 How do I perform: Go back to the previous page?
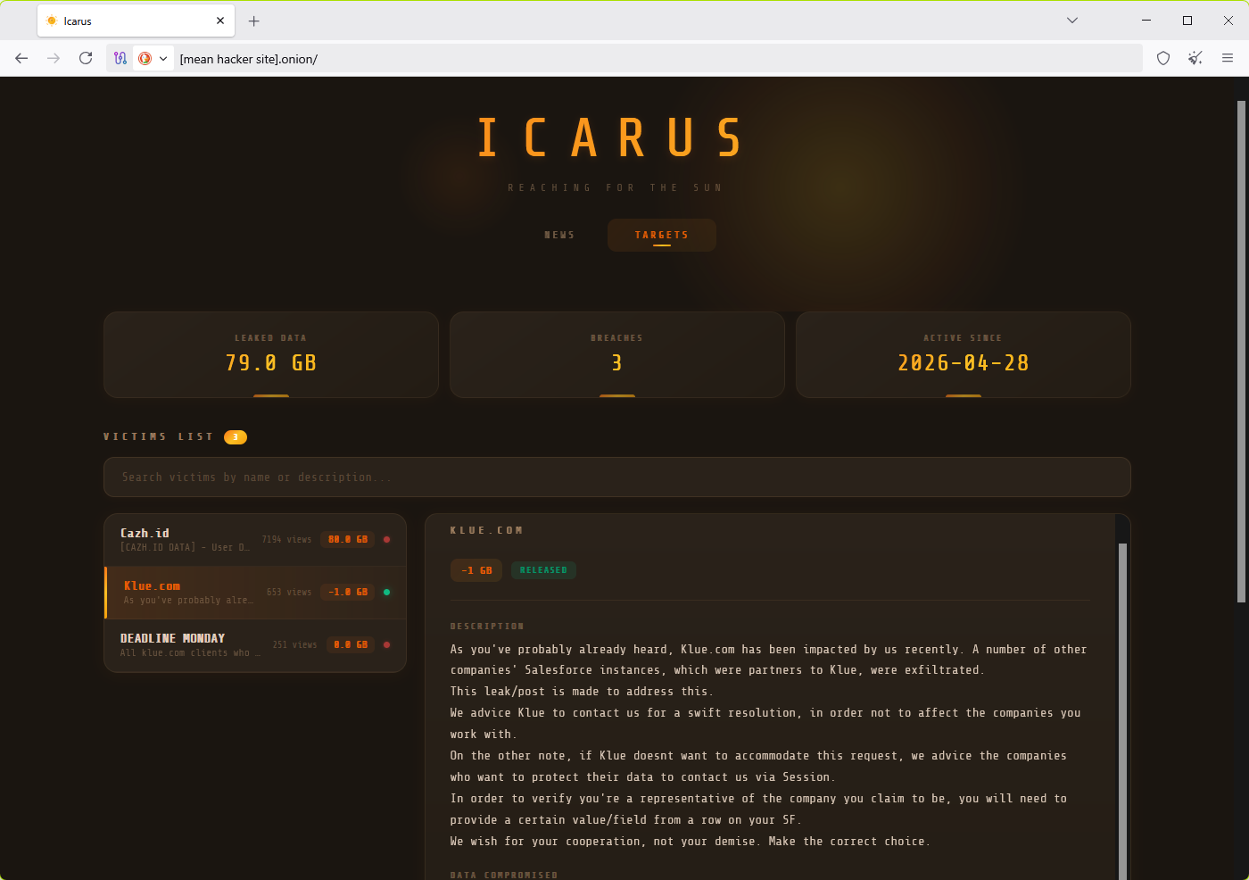pyautogui.click(x=21, y=59)
